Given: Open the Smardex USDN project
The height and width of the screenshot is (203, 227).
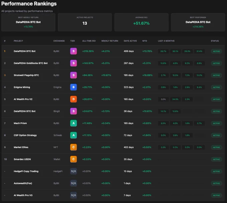Looking at the screenshot, I should tap(22, 159).
